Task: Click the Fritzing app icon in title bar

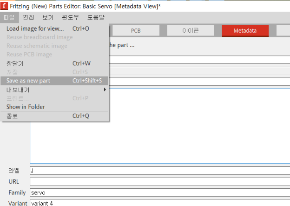Action: [x=4, y=6]
